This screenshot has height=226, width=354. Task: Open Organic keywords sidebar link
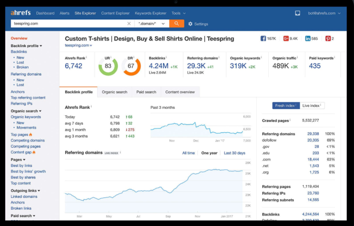26,117
